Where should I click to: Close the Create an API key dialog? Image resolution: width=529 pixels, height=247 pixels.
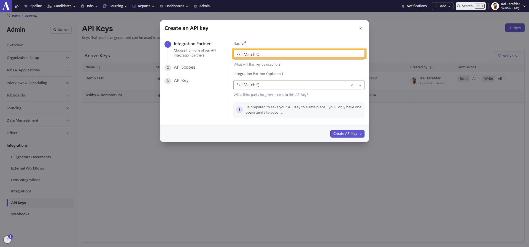[x=360, y=28]
